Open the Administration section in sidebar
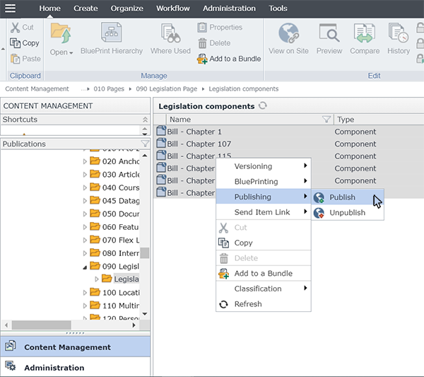The width and height of the screenshot is (424, 377). click(x=54, y=368)
